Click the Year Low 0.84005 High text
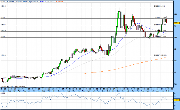Viewport: 180px width, 110px height. [27, 2]
